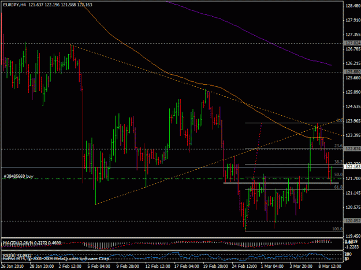The image size is (361, 270).
Task: Select the green dashed buy order line
Action: point(173,178)
